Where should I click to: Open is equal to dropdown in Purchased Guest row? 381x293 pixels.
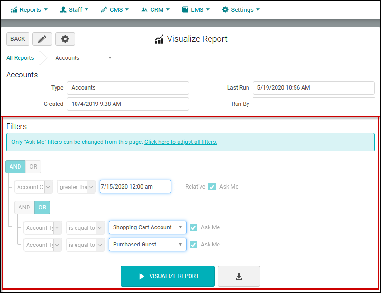click(x=86, y=245)
